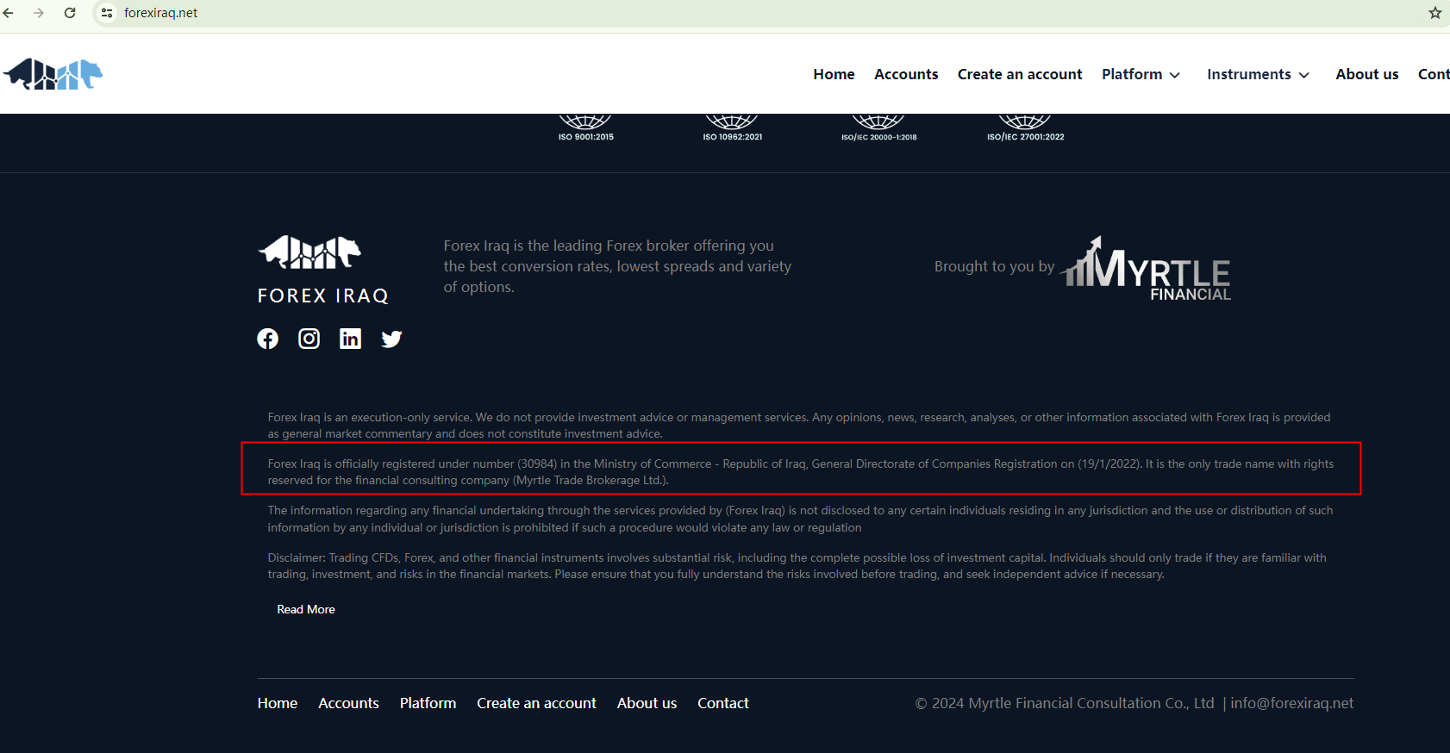The height and width of the screenshot is (753, 1450).
Task: Expand the Platform dropdown in top navigation
Action: tap(1141, 74)
